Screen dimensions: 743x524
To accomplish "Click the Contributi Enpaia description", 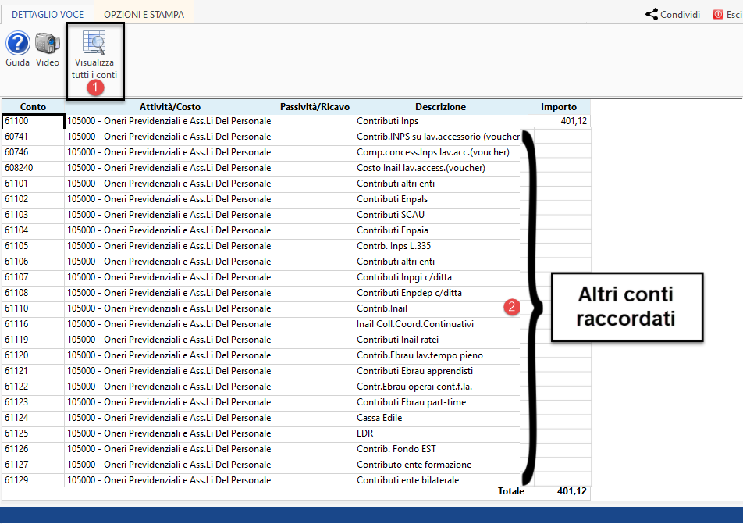I will pos(437,230).
